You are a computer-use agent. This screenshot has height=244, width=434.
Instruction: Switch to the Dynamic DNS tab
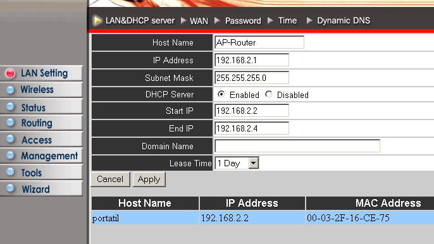pyautogui.click(x=344, y=20)
